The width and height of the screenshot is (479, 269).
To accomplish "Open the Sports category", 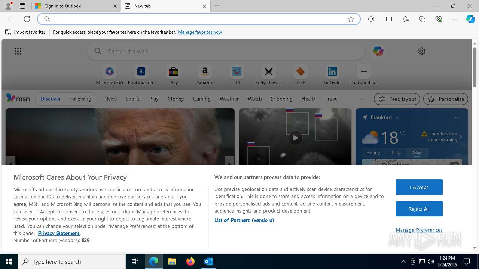I will [x=133, y=99].
